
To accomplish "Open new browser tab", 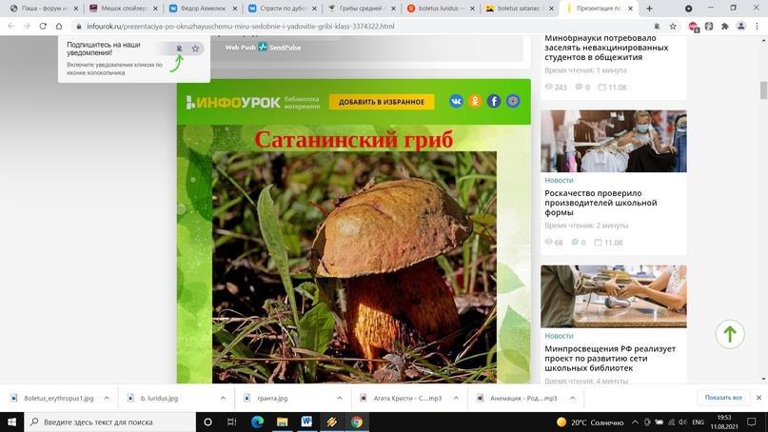I will tap(650, 9).
